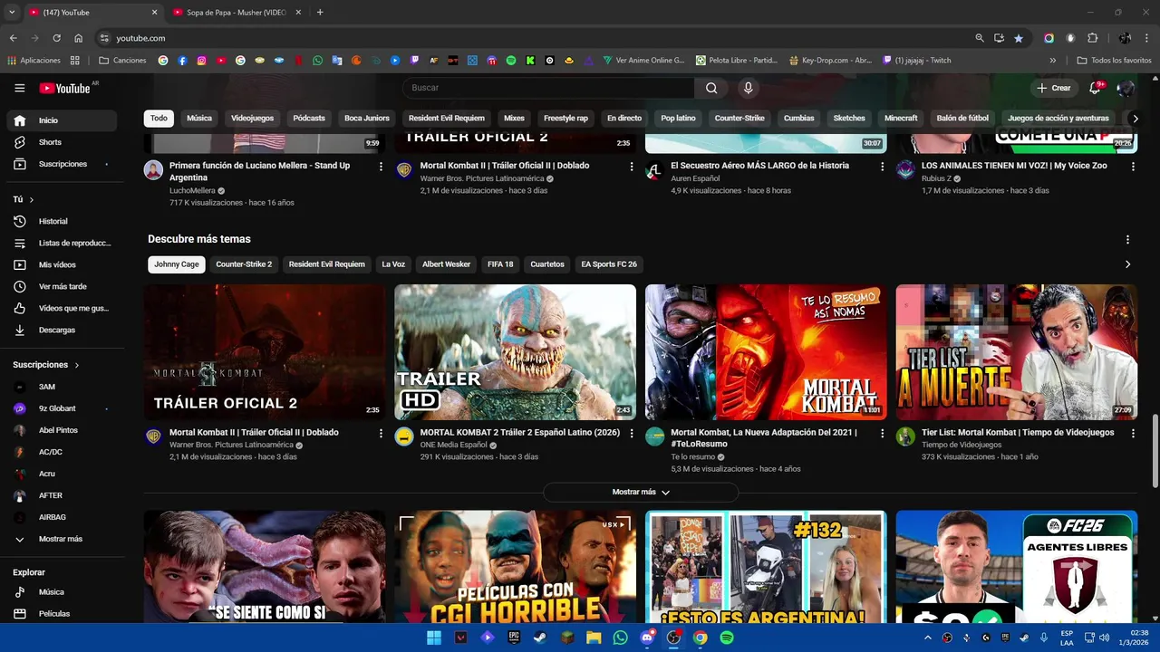Select the Albert Wesker topic chip
Viewport: 1160px width, 652px height.
pos(447,264)
